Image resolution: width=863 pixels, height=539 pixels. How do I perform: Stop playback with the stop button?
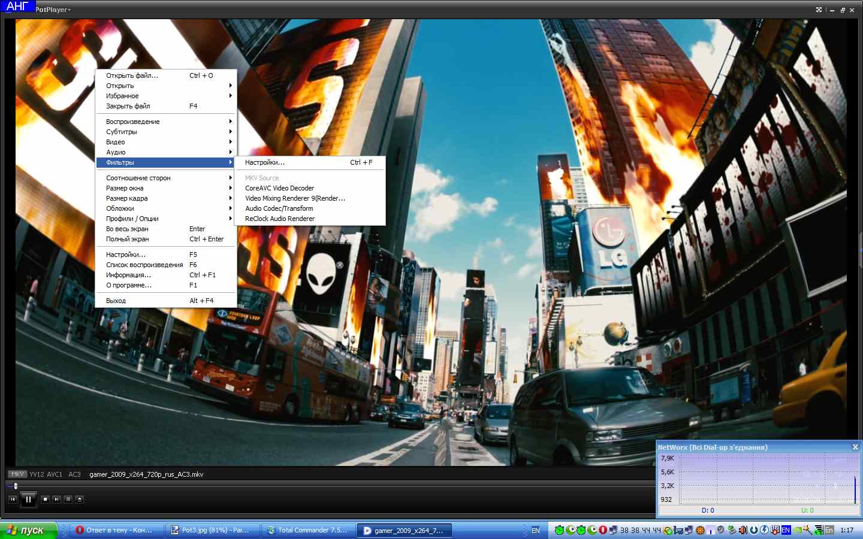pyautogui.click(x=45, y=499)
